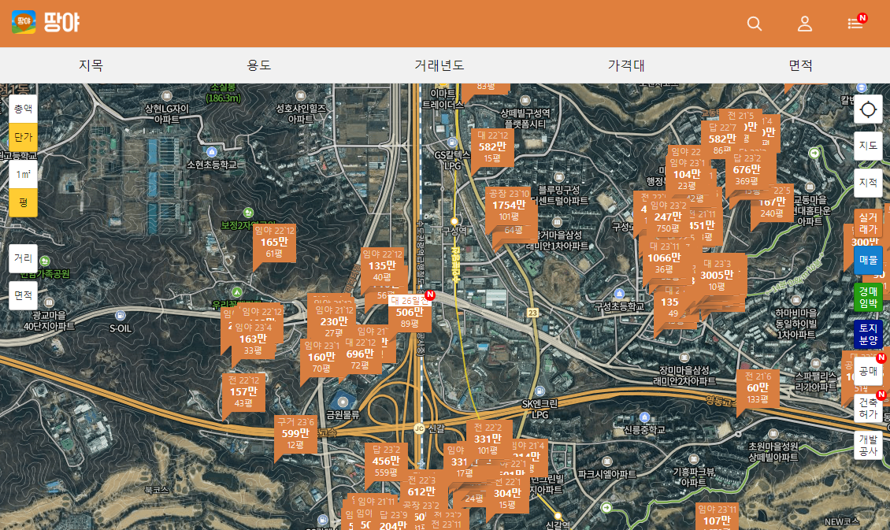Select 평 area unit

pyautogui.click(x=24, y=202)
